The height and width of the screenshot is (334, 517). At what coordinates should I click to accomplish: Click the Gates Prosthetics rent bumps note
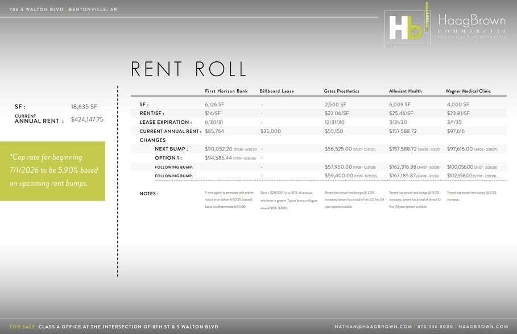coord(354,199)
